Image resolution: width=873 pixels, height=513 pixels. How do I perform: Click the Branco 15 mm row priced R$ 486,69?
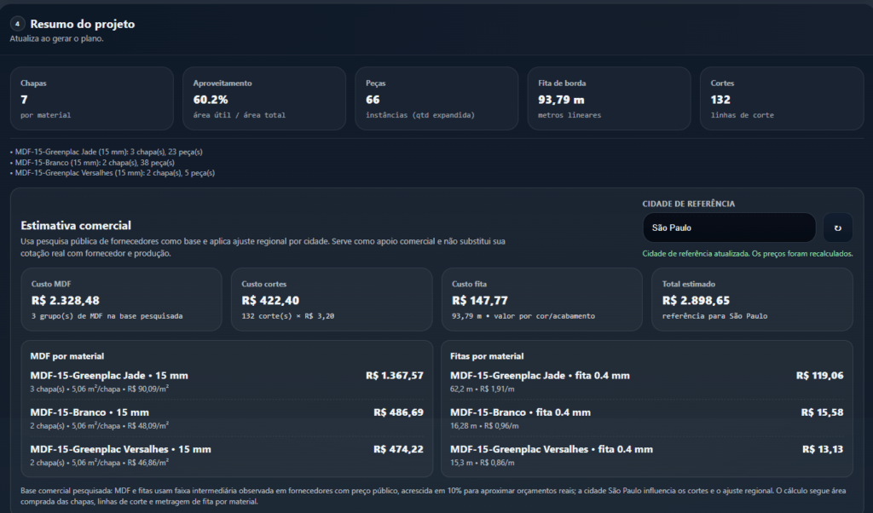click(x=226, y=417)
